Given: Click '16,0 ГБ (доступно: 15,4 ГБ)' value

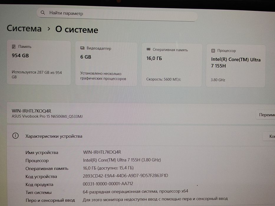Looking at the screenshot, I should click(x=108, y=168).
